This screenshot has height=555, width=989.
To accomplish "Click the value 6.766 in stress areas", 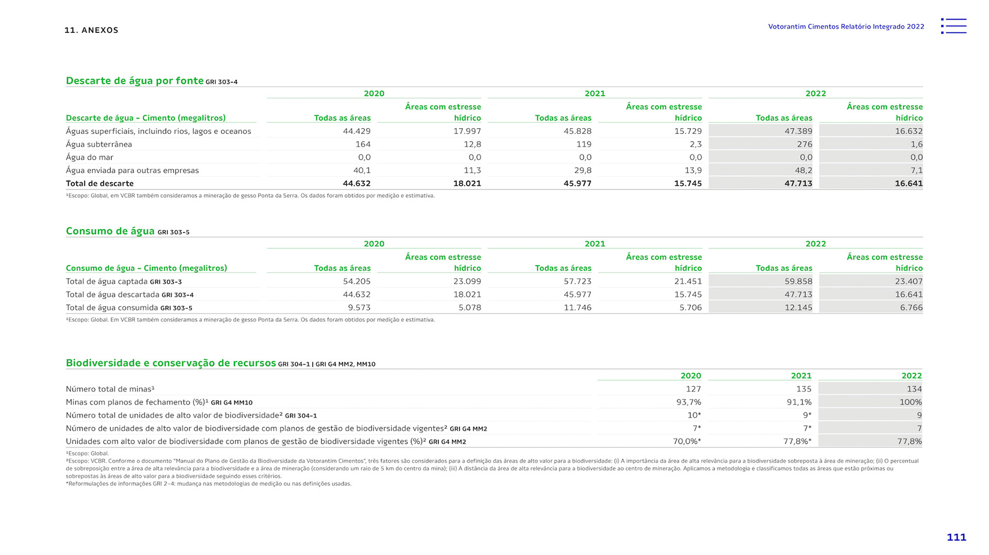I will 911,308.
